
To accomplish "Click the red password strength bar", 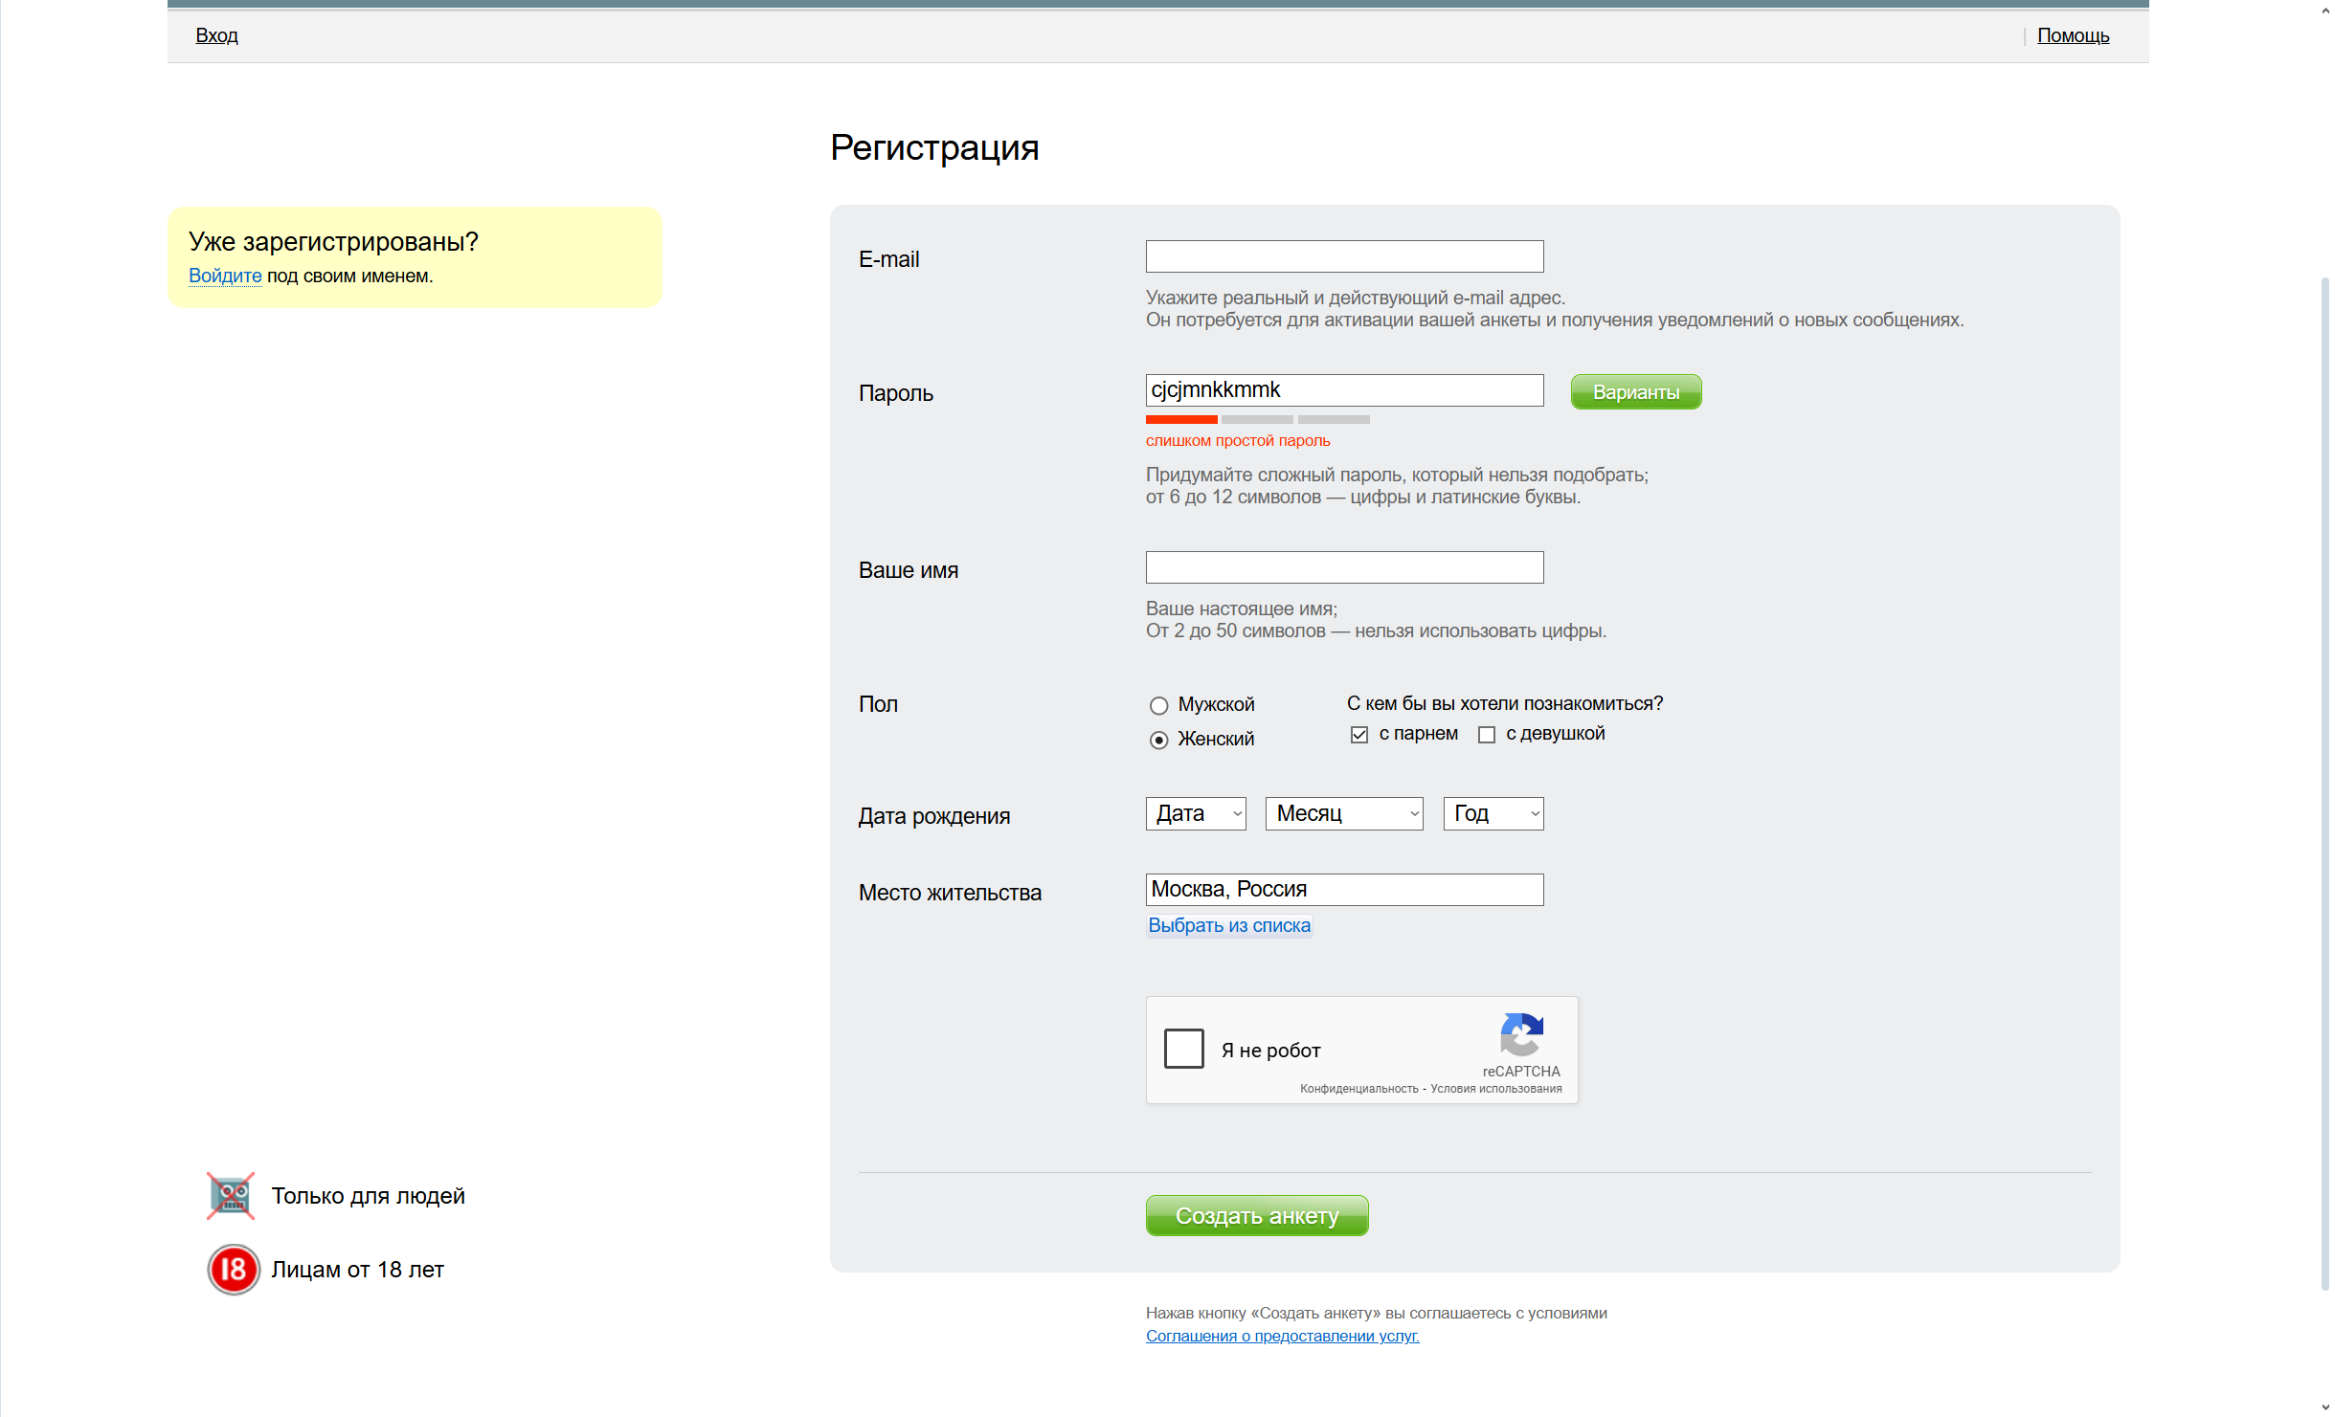I will (x=1181, y=419).
